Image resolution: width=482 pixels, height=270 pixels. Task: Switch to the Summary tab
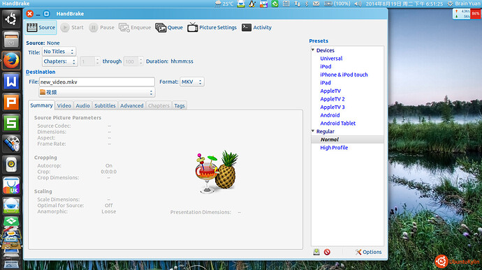pyautogui.click(x=41, y=105)
